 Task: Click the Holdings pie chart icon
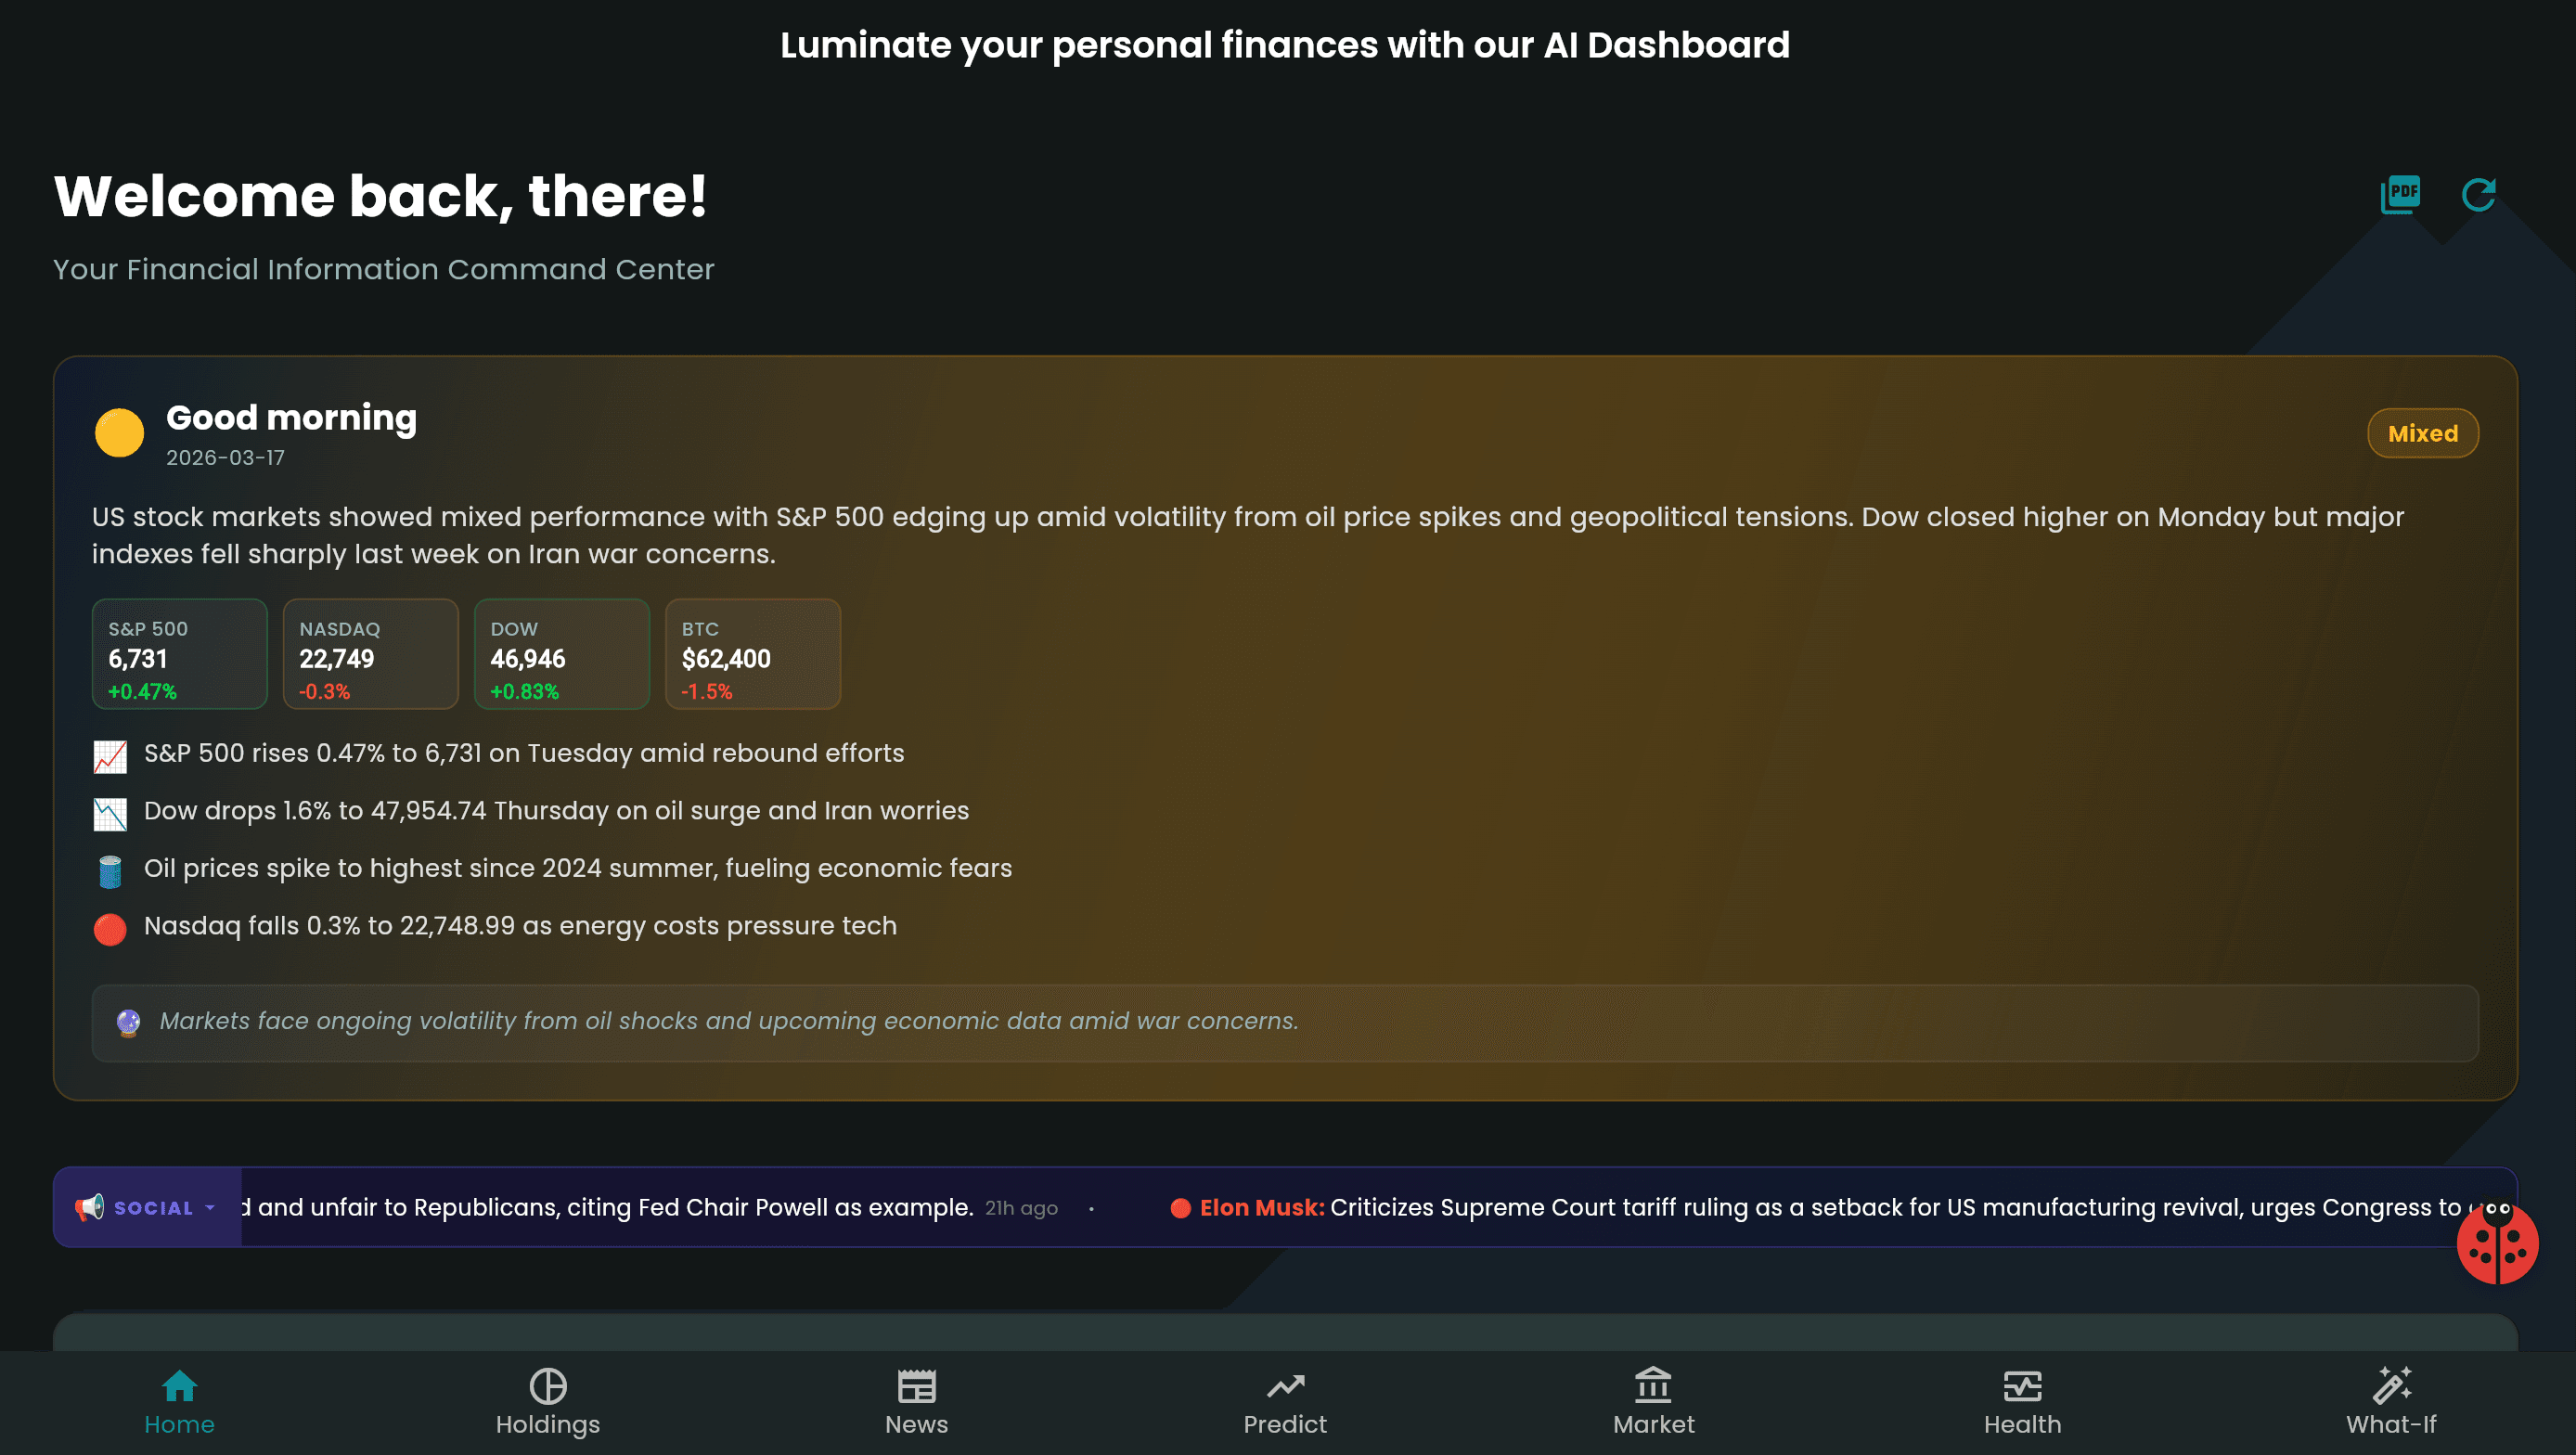pyautogui.click(x=548, y=1386)
